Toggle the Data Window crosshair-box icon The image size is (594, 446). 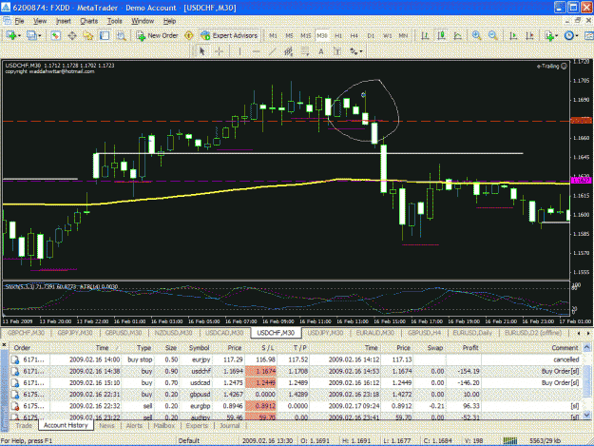72,35
